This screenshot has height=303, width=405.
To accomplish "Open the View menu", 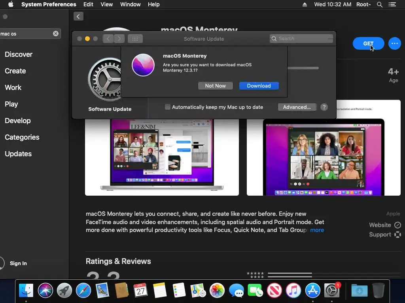I will [x=107, y=4].
